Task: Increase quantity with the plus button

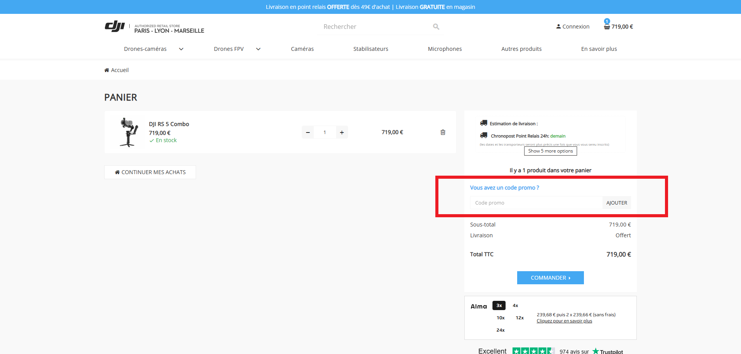Action: (342, 132)
